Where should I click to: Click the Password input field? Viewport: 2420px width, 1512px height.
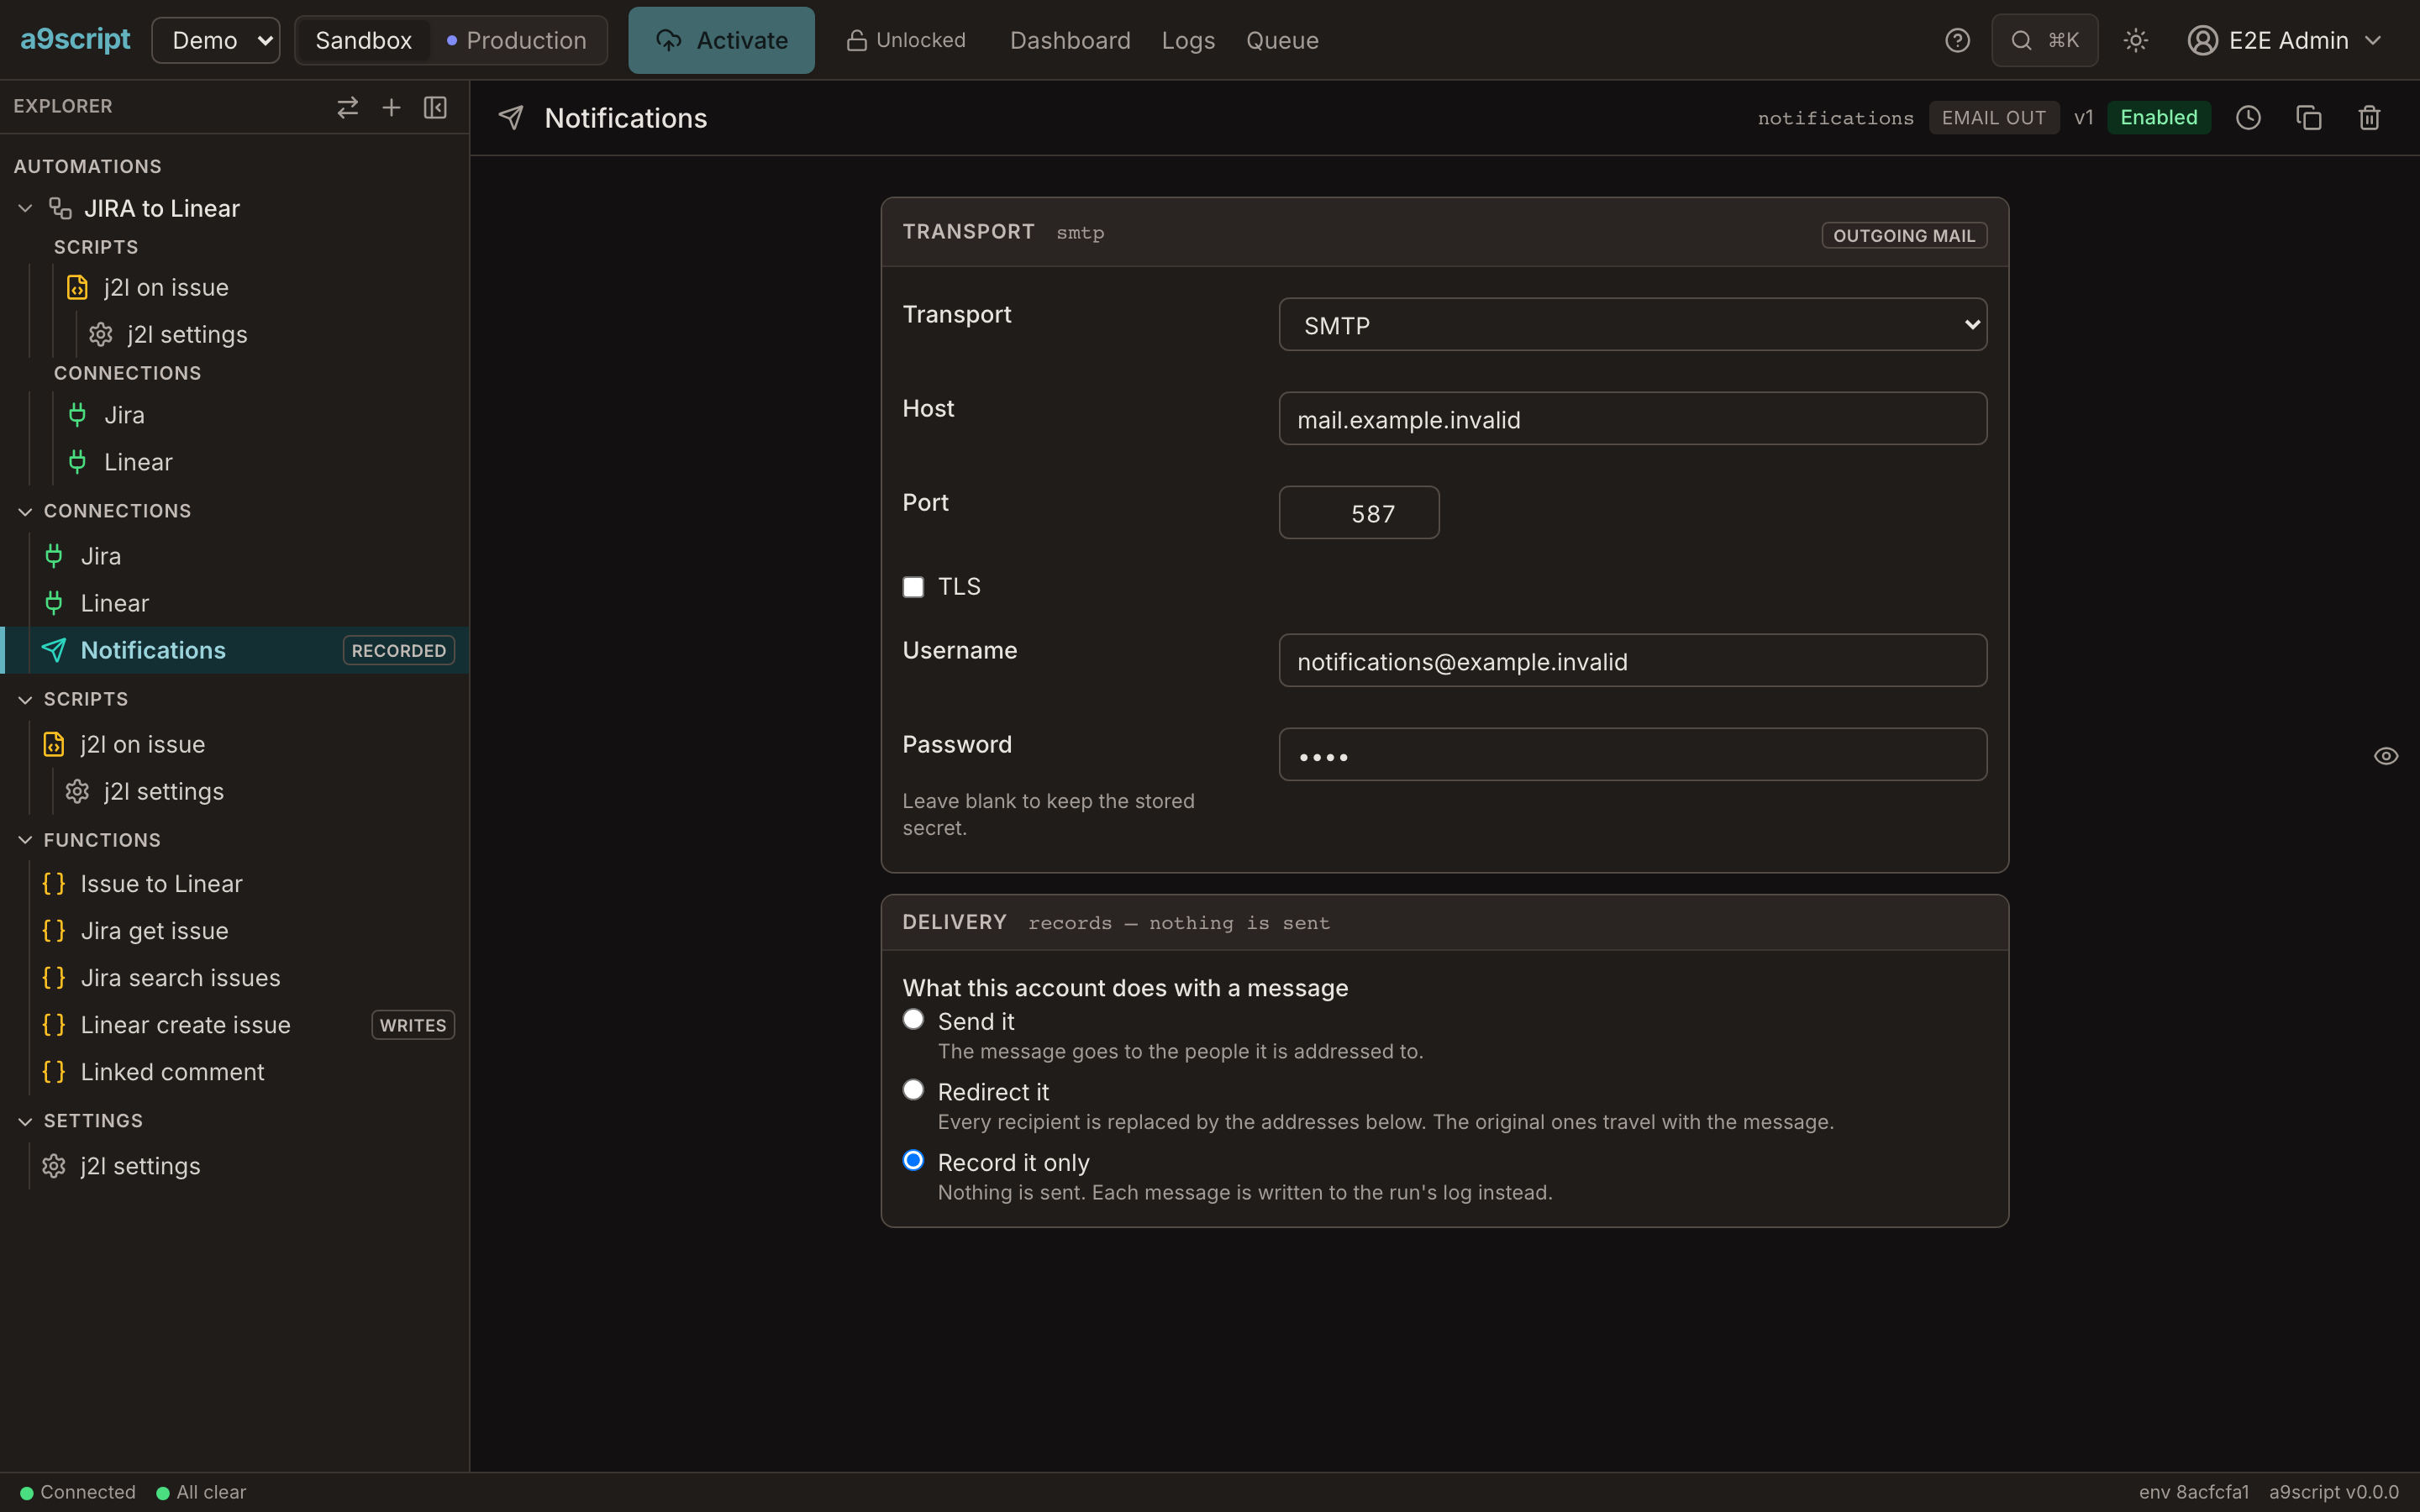tap(1632, 754)
